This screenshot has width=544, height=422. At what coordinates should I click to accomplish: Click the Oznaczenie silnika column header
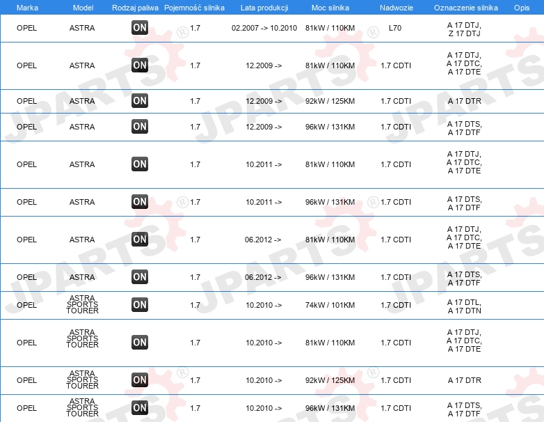466,8
